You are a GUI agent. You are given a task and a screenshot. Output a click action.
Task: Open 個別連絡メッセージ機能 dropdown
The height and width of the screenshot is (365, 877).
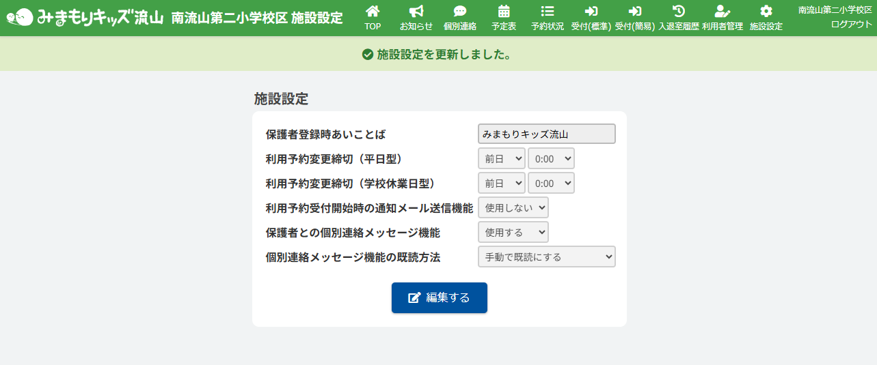[x=513, y=232]
